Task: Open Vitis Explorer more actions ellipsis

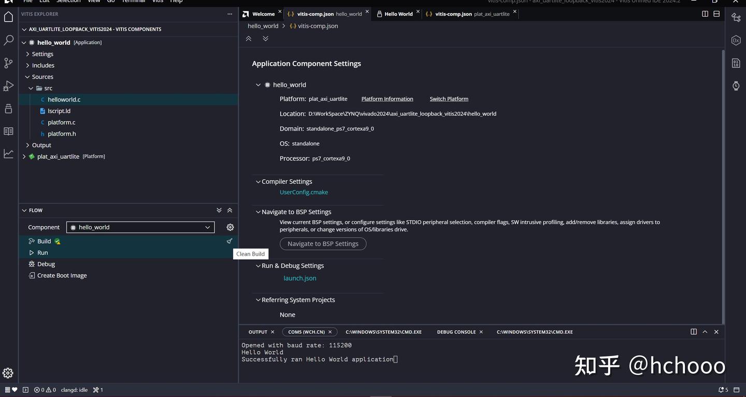Action: coord(229,14)
